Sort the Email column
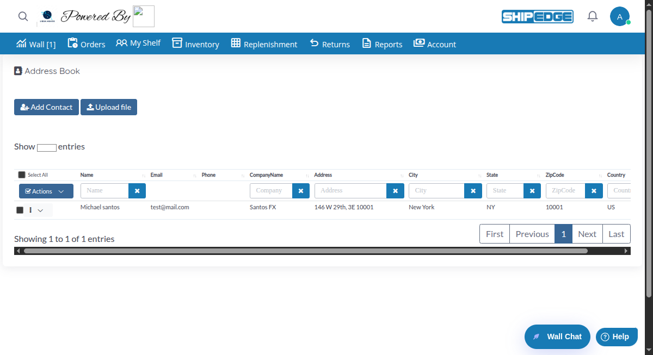653x355 pixels. click(x=156, y=175)
